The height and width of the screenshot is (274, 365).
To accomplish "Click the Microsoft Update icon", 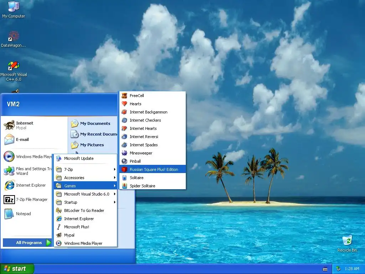I will [59, 158].
